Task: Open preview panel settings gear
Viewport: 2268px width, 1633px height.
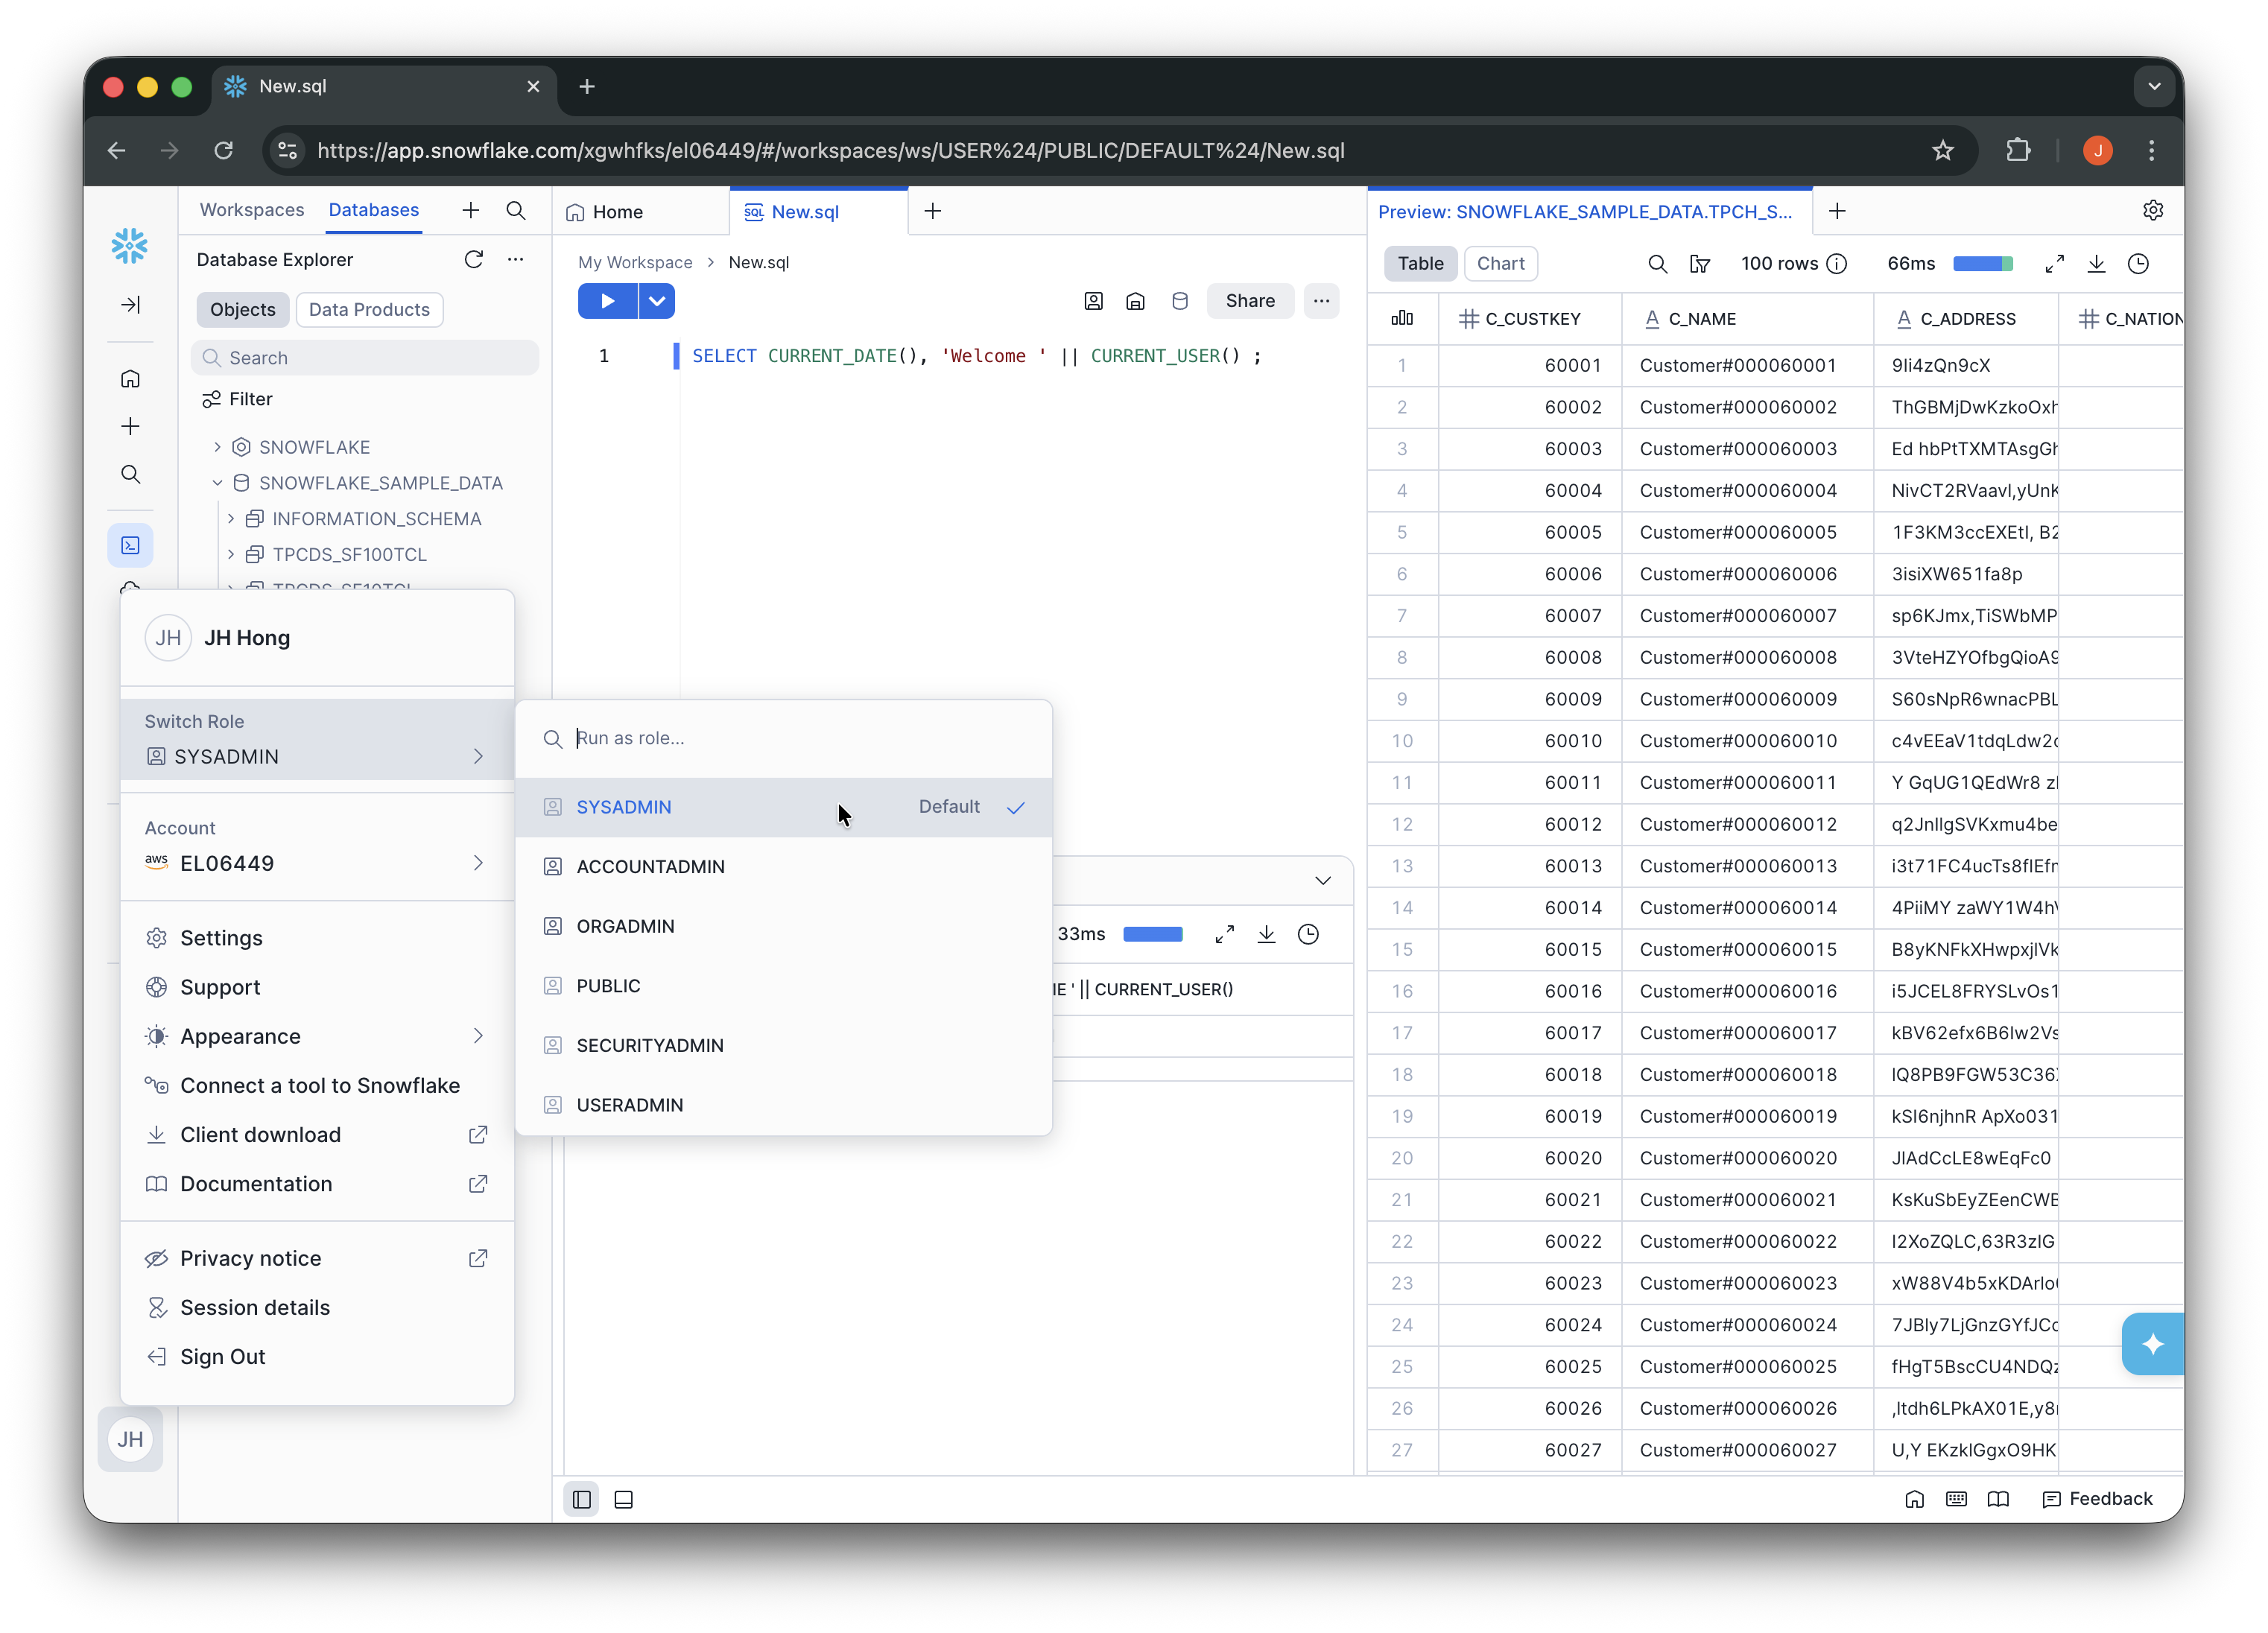Action: tap(2153, 210)
